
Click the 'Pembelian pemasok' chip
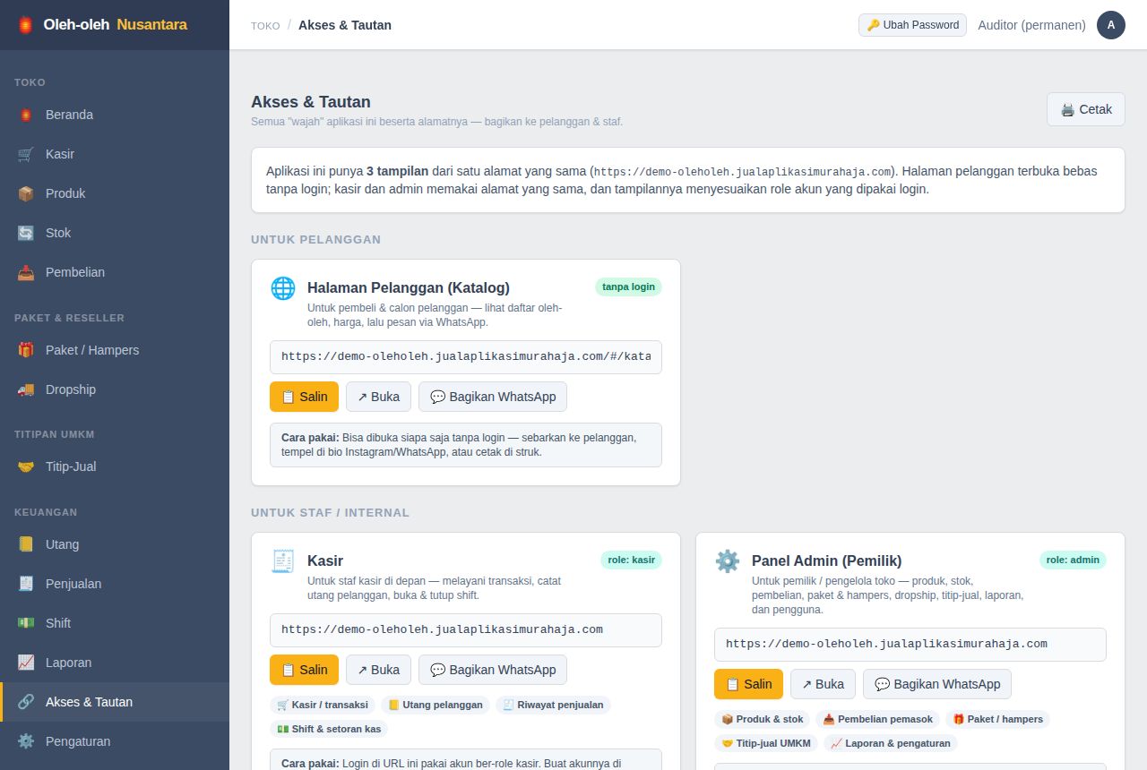click(878, 719)
